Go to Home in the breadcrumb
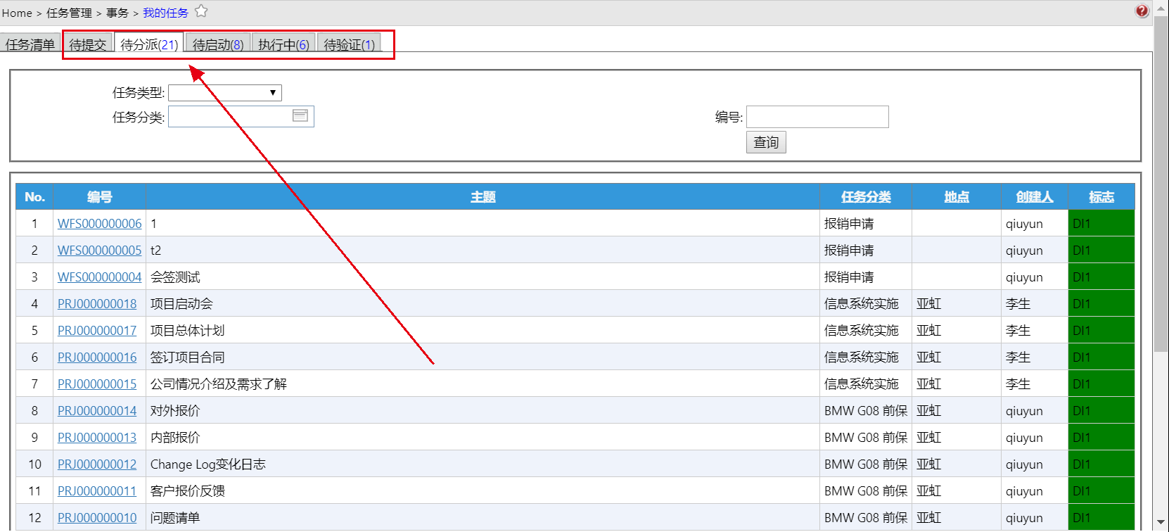Image resolution: width=1169 pixels, height=532 pixels. [x=17, y=13]
